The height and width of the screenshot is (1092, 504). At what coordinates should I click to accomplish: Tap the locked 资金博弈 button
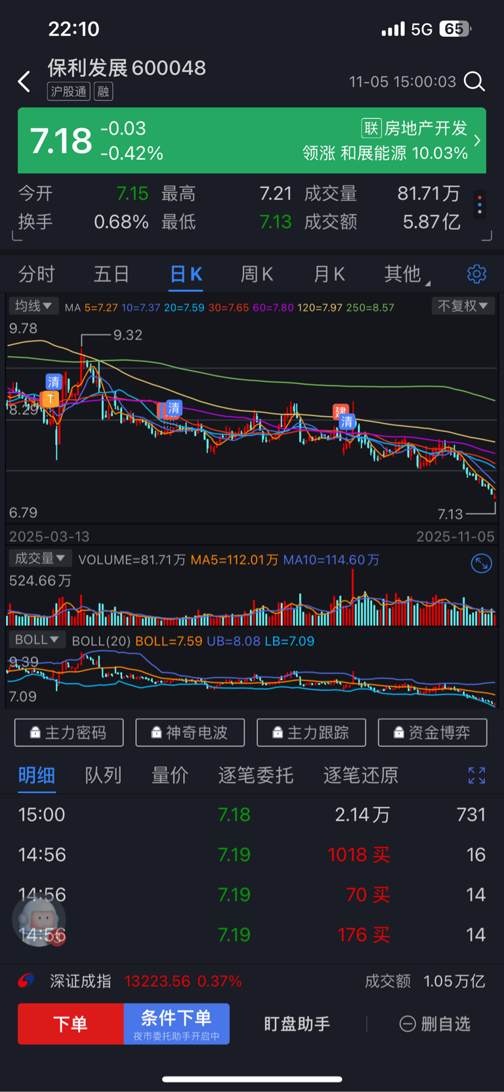click(432, 733)
